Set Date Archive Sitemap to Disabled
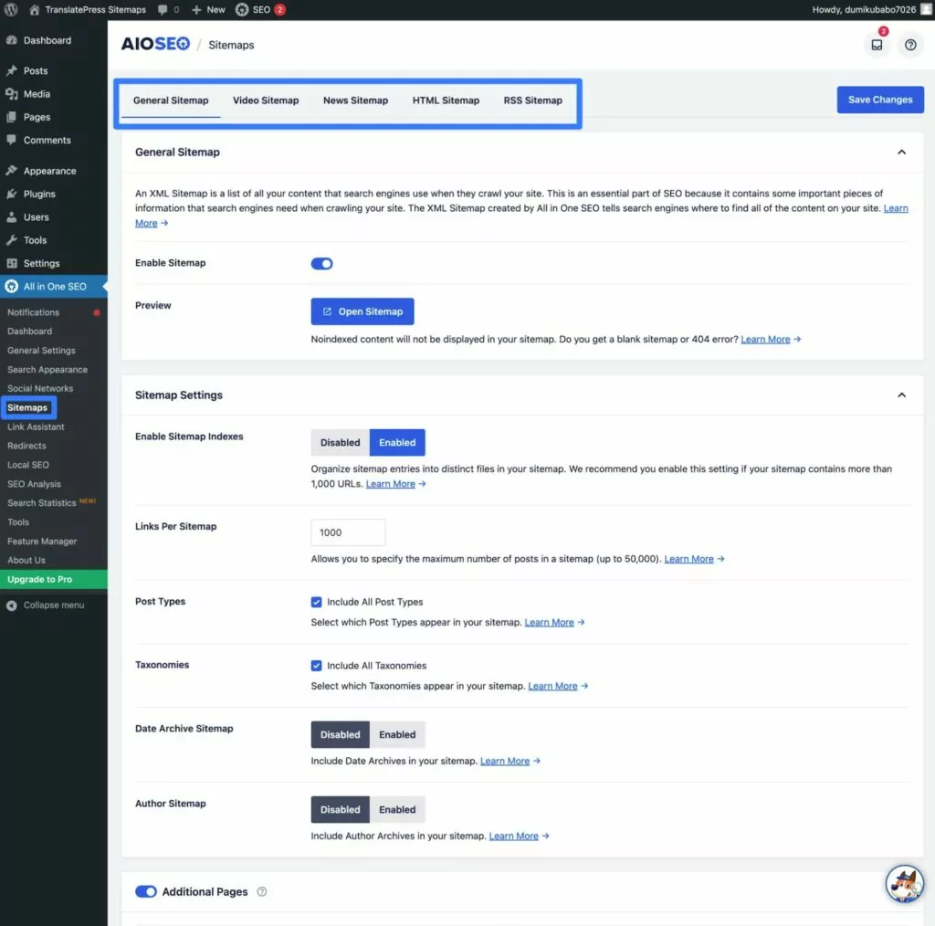 pyautogui.click(x=340, y=734)
